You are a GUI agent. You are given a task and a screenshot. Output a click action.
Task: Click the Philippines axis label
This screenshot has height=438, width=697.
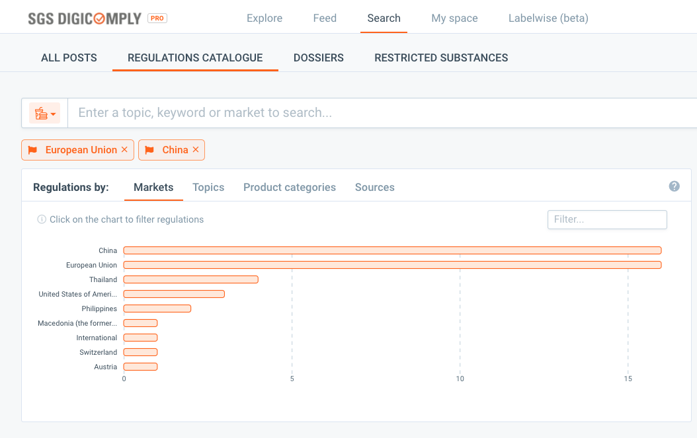click(x=99, y=309)
